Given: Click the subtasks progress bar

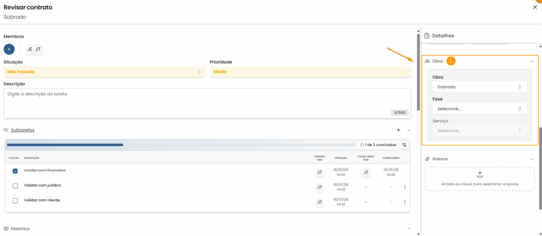Looking at the screenshot, I should click(x=180, y=144).
